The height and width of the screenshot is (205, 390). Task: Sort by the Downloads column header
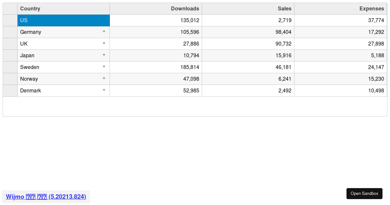[x=156, y=9]
